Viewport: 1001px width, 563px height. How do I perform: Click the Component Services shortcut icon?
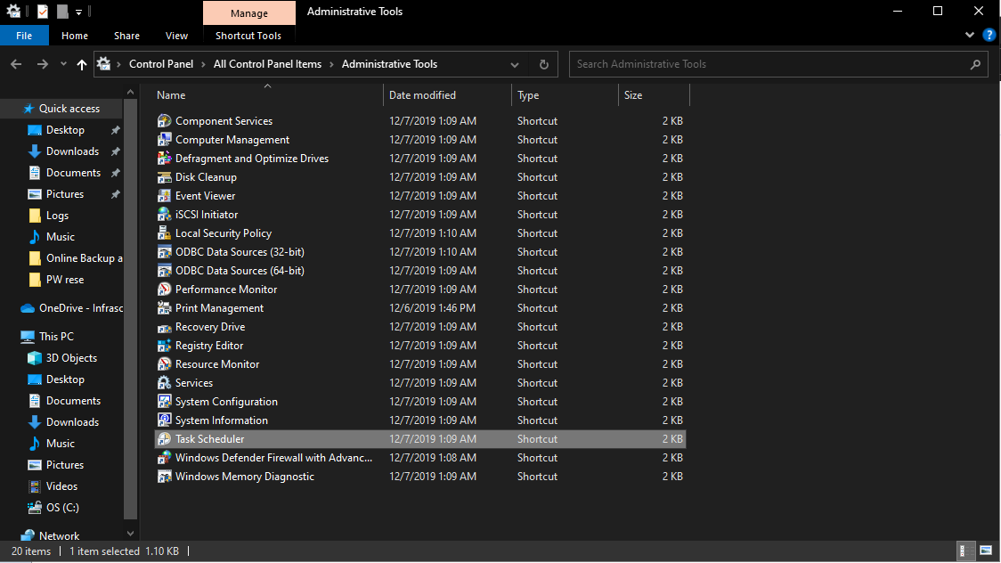pyautogui.click(x=164, y=120)
